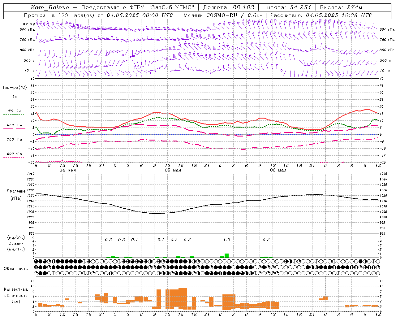
Task: Select the Высота: 274м text
Action: (341, 7)
